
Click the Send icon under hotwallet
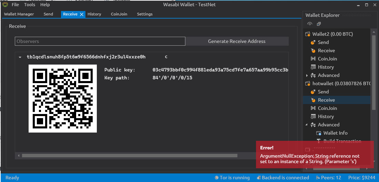click(x=313, y=92)
